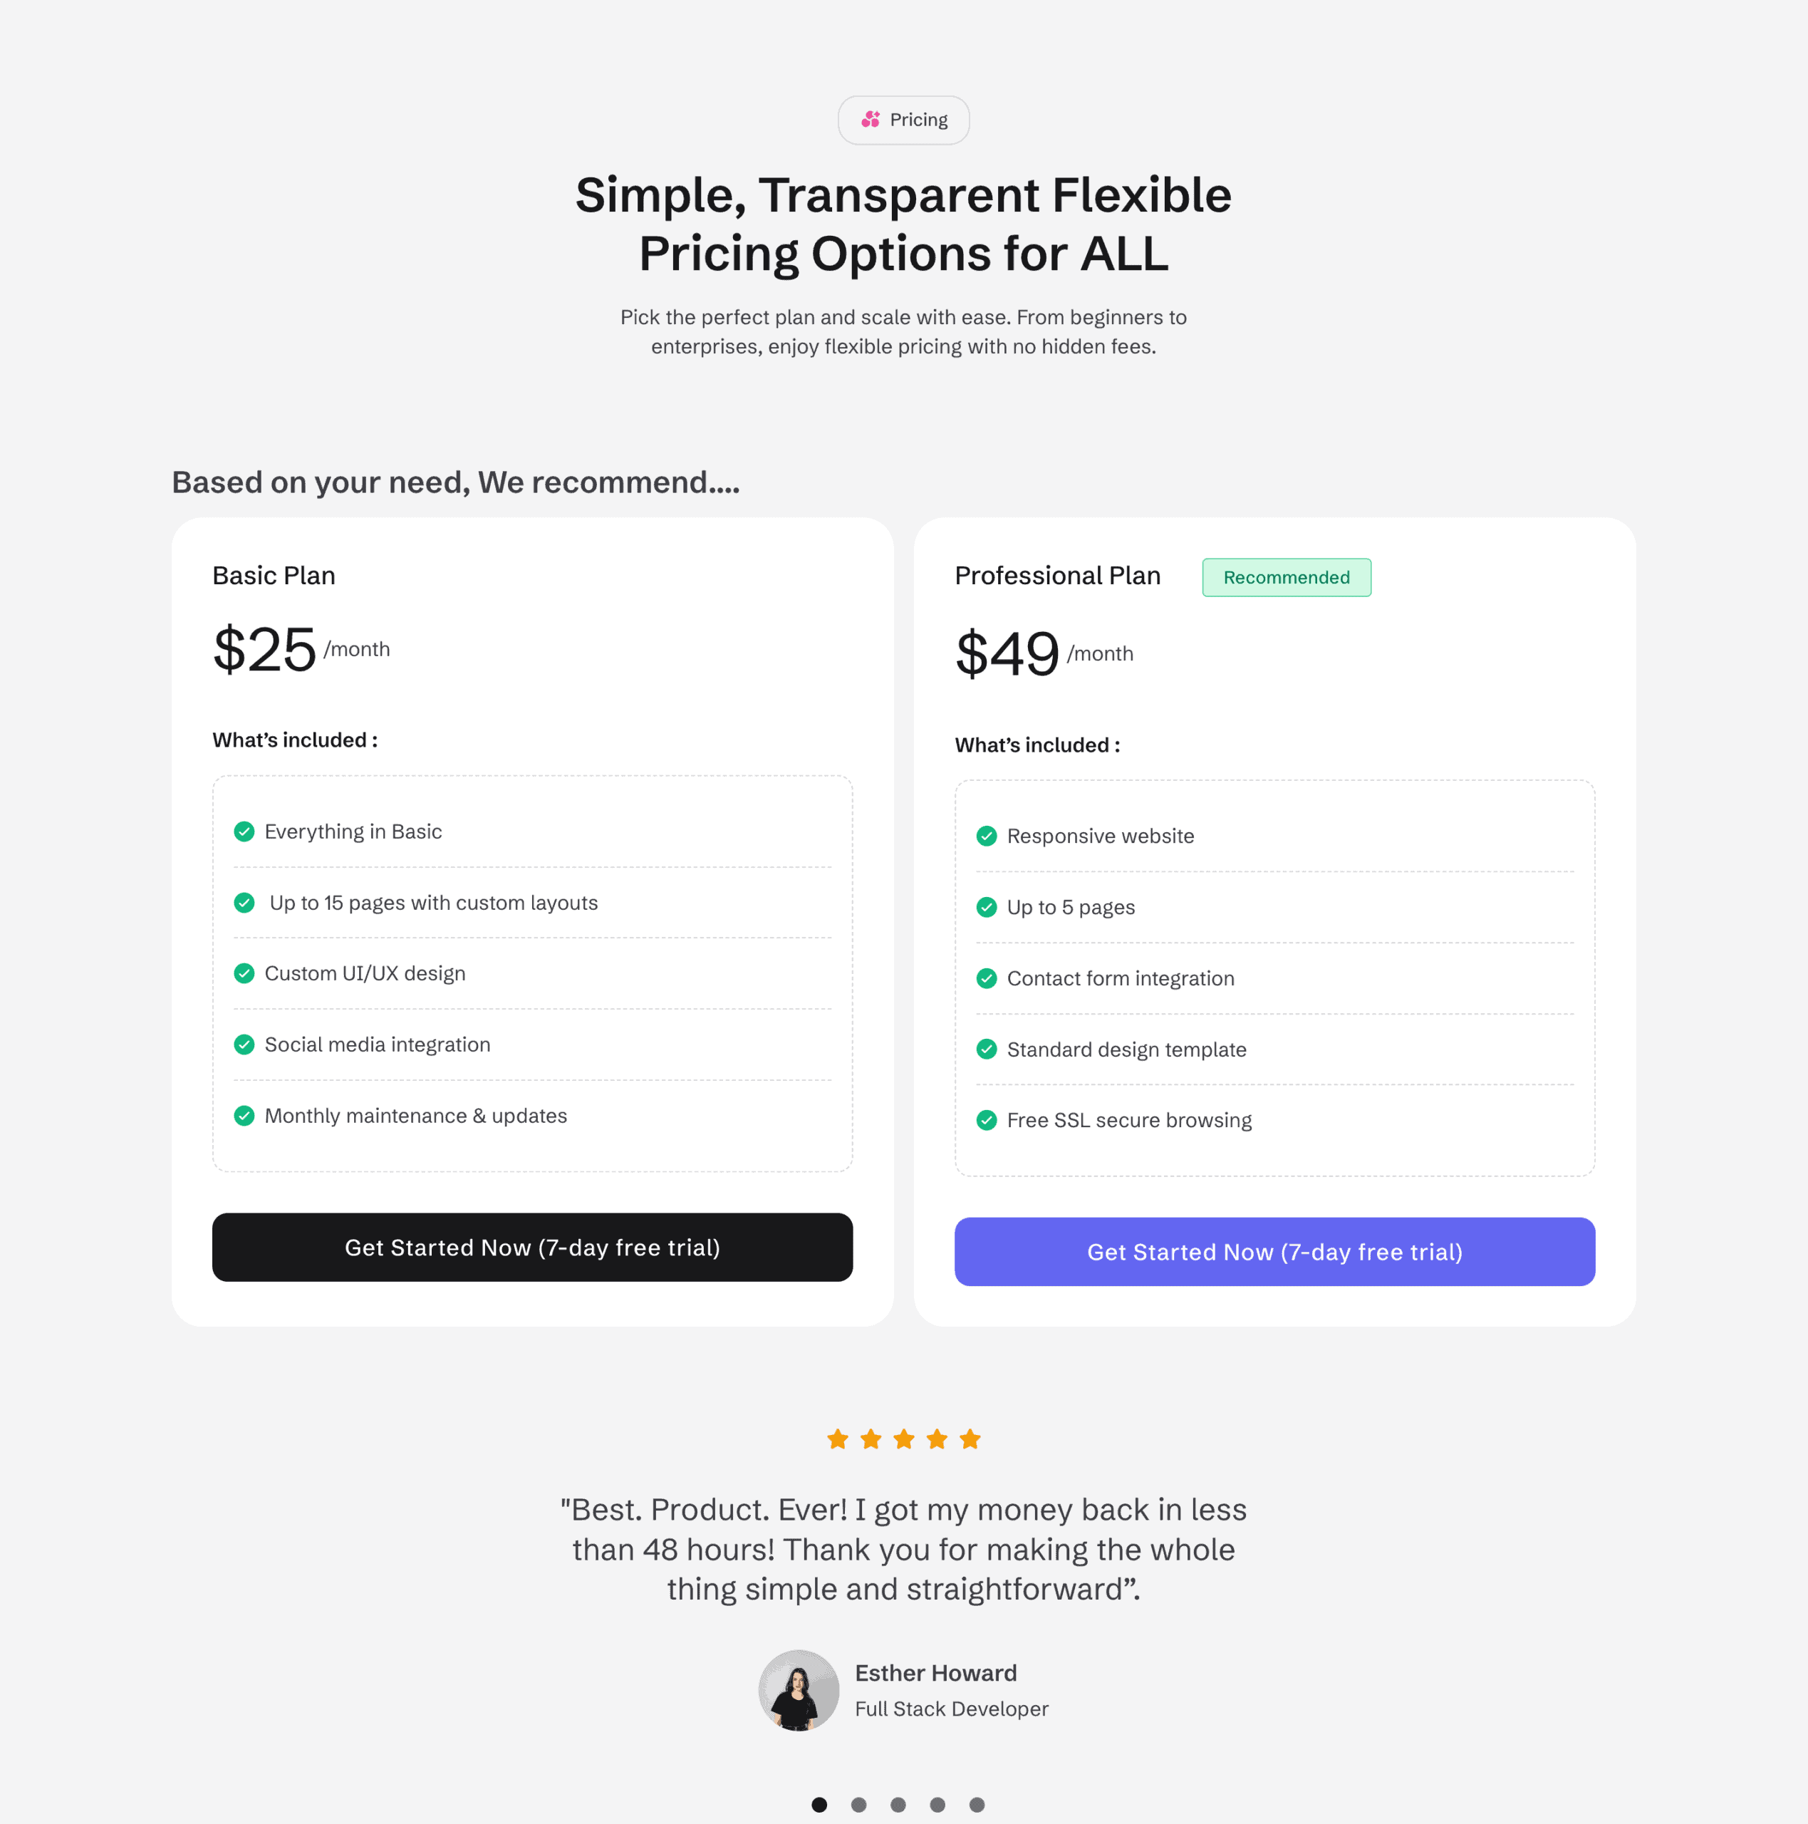Start the Basic Plan free trial
Screen dimensions: 1808x1824
tap(531, 1247)
